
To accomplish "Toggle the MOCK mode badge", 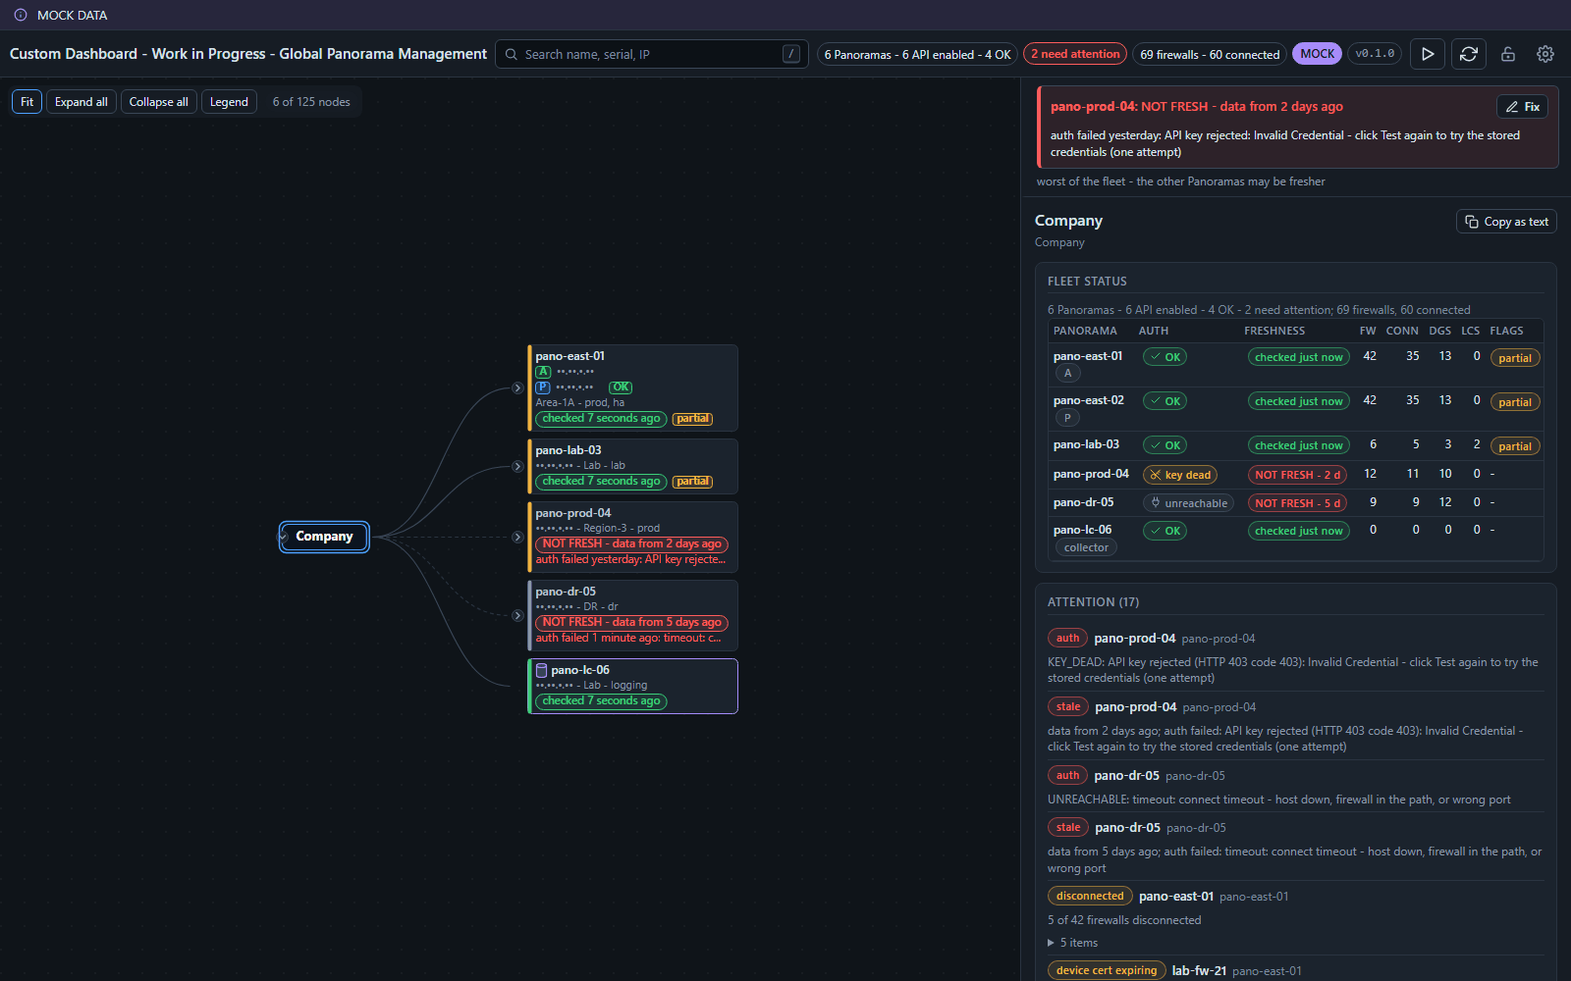I will click(x=1317, y=54).
